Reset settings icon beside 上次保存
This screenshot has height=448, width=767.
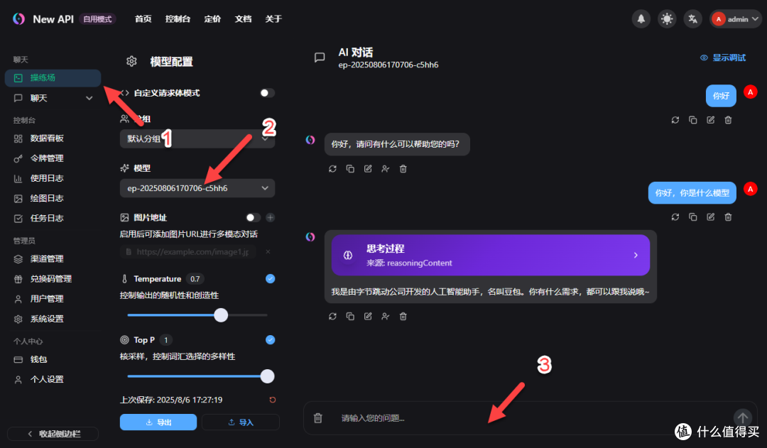(273, 400)
